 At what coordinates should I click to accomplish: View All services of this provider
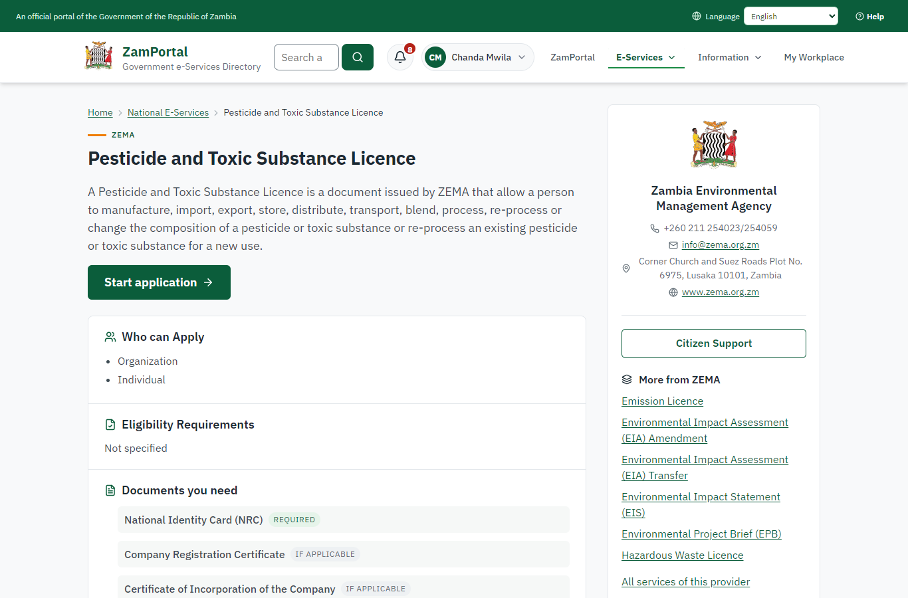[685, 582]
